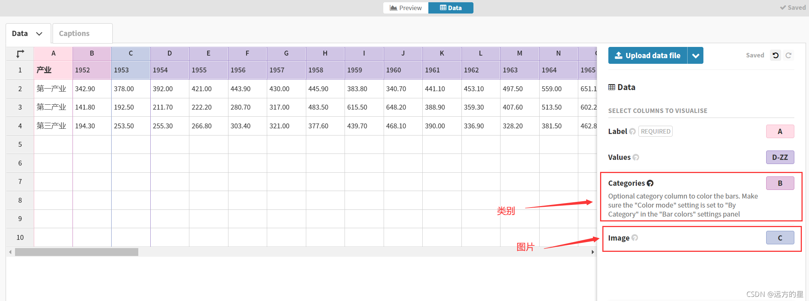The height and width of the screenshot is (301, 809).
Task: Click the right arrow of the horizontal scrollbar
Action: (593, 252)
